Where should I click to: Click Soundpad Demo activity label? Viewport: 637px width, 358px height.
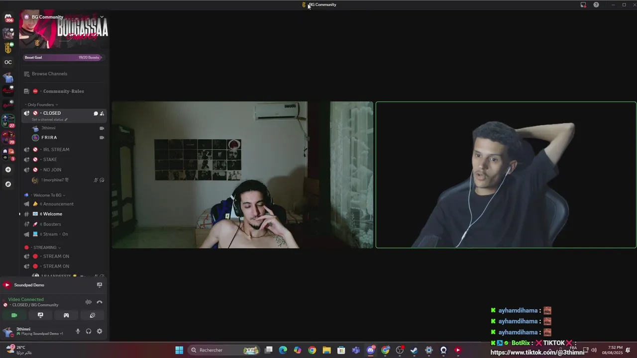pyautogui.click(x=29, y=285)
